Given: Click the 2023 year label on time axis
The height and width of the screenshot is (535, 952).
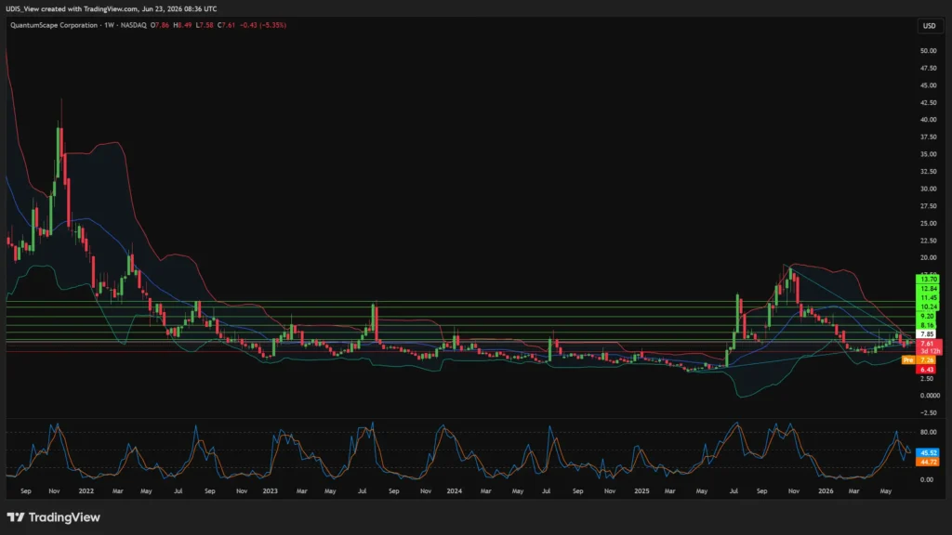Looking at the screenshot, I should click(271, 490).
